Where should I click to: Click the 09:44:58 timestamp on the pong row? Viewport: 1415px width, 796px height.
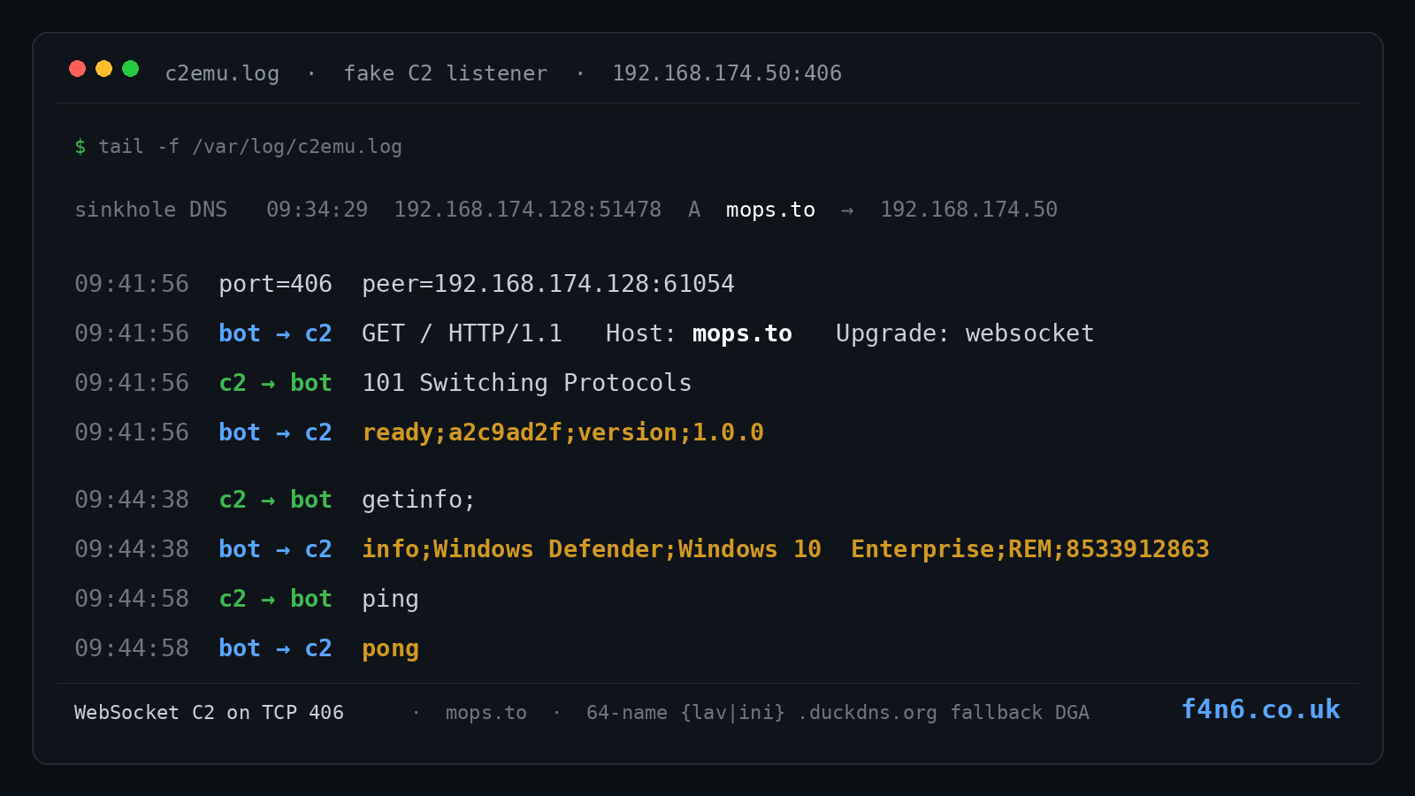click(x=132, y=648)
